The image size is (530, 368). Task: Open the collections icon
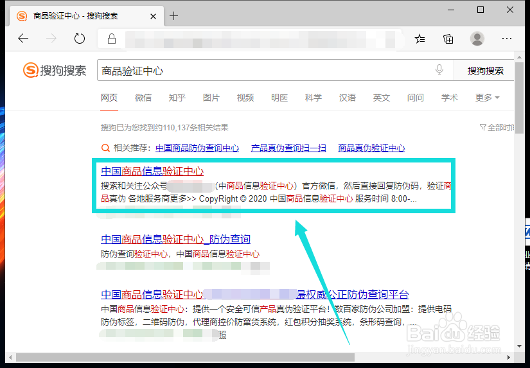pyautogui.click(x=448, y=39)
